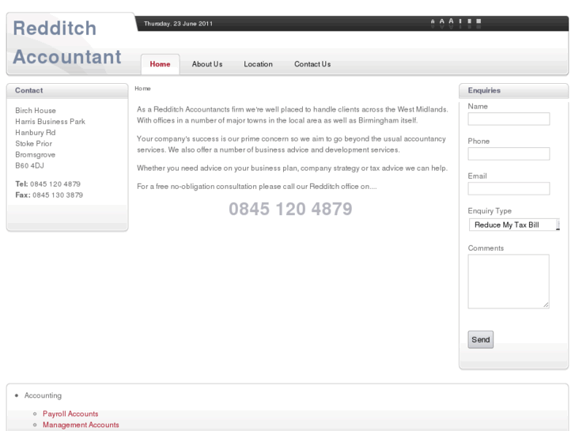Click the Accounting list item
The width and height of the screenshot is (575, 431).
tap(43, 395)
